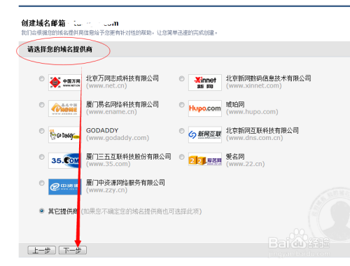
Task: Click the (www.net.cn) text
Action: (106, 85)
